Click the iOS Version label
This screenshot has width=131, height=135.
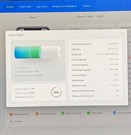point(75,29)
